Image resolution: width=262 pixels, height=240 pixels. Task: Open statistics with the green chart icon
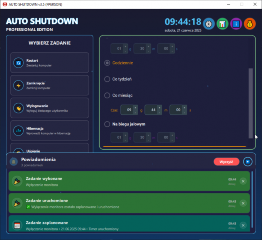click(222, 24)
